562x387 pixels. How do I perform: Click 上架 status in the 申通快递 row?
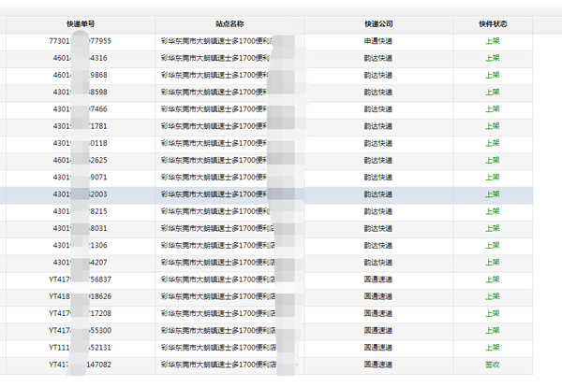coord(493,41)
